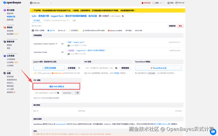Click the unbind icon beside /openbayes/input/input0
218x136 pixels.
(x=56, y=44)
